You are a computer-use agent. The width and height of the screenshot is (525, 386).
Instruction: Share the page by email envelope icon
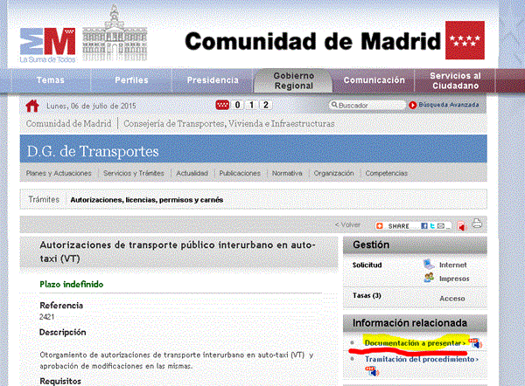pos(441,226)
